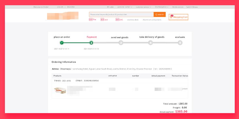This screenshot has height=119, width=239.
Task: Click the blurred site logo
Action: coord(63,16)
